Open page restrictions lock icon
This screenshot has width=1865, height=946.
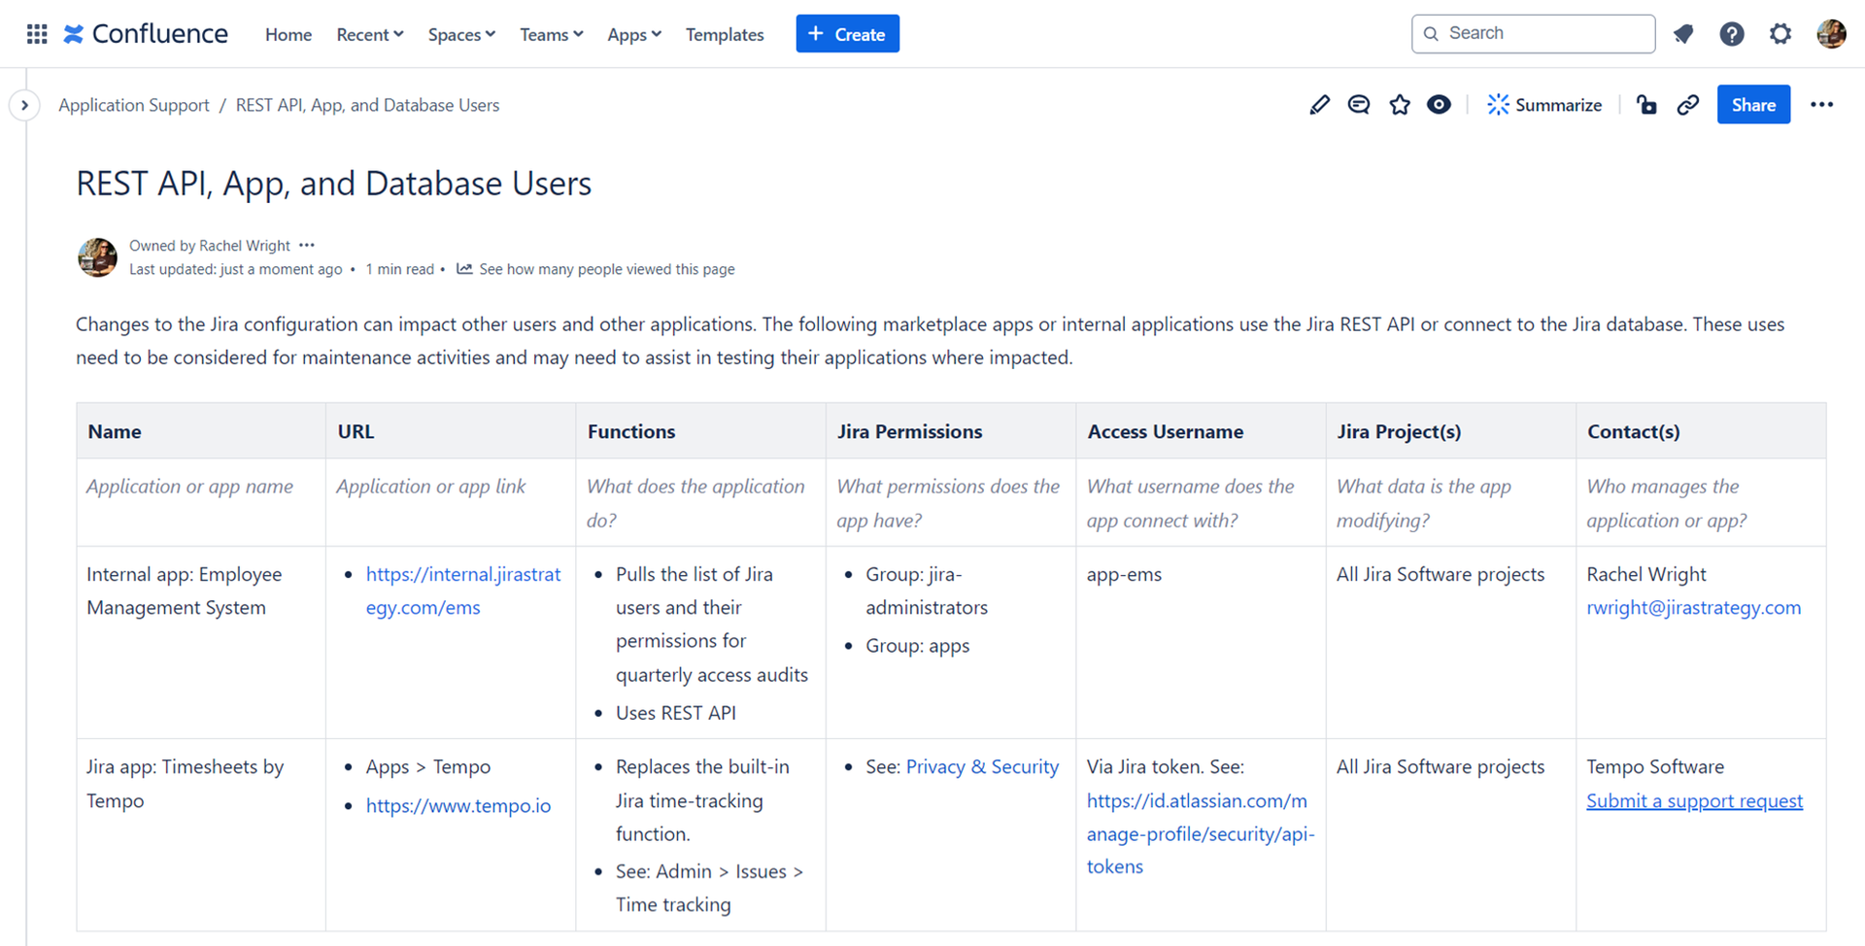coord(1645,104)
